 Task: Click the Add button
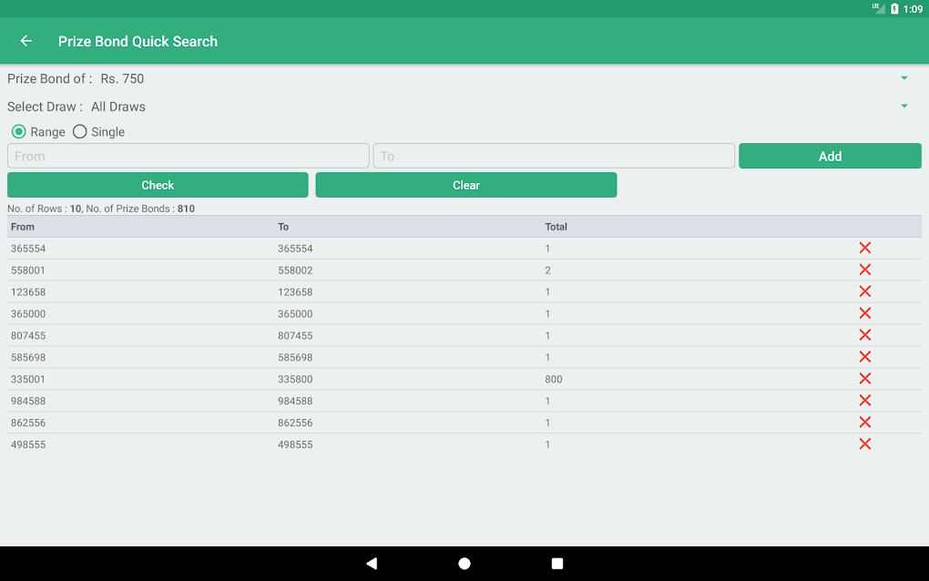click(830, 156)
